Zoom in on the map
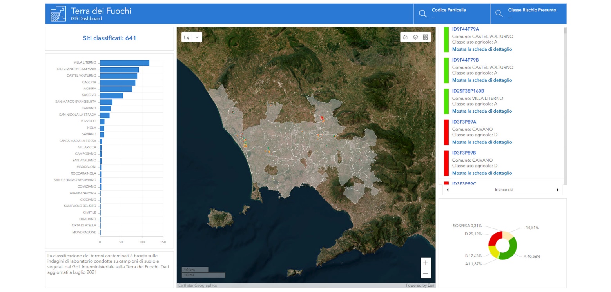611x292 pixels. [x=426, y=263]
